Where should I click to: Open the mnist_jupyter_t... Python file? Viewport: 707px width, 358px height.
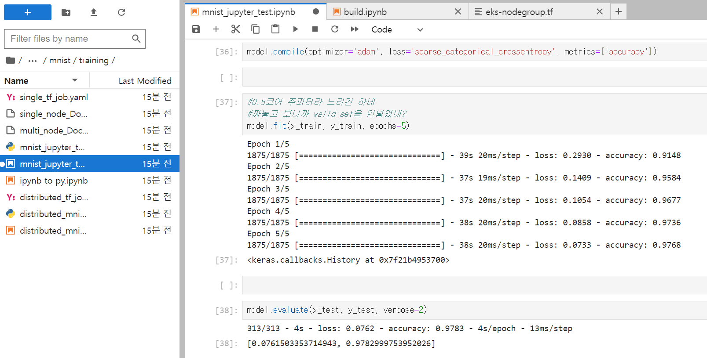click(90, 147)
